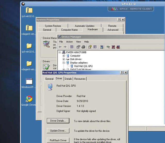Screen dimensions: 165x143
Task: Click help button in QXL GPU Properties titlebar
Action: 122,73
